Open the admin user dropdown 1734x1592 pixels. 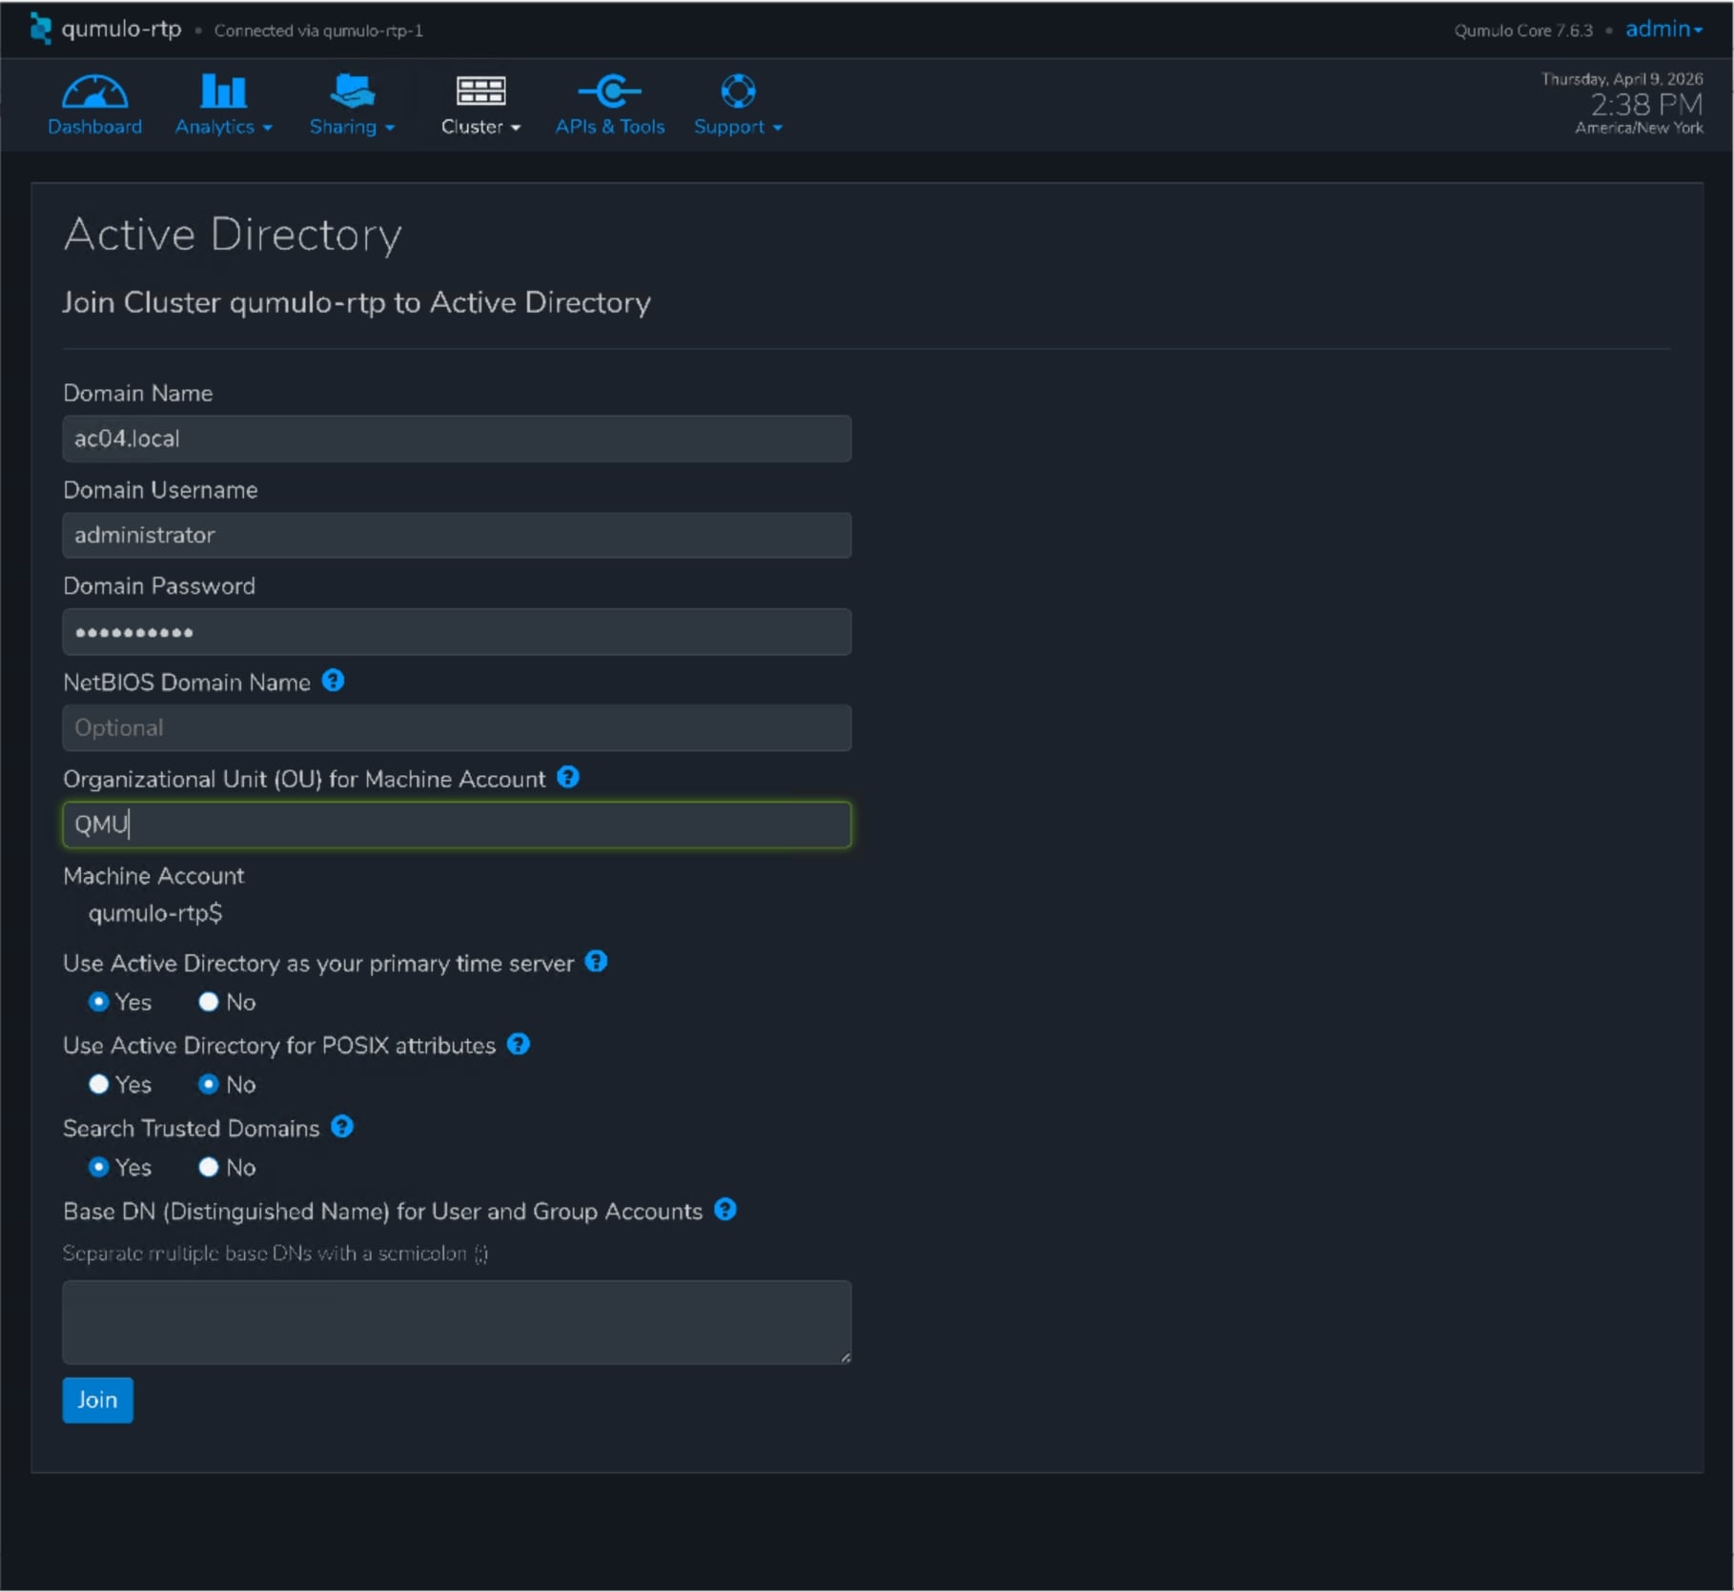pyautogui.click(x=1664, y=30)
